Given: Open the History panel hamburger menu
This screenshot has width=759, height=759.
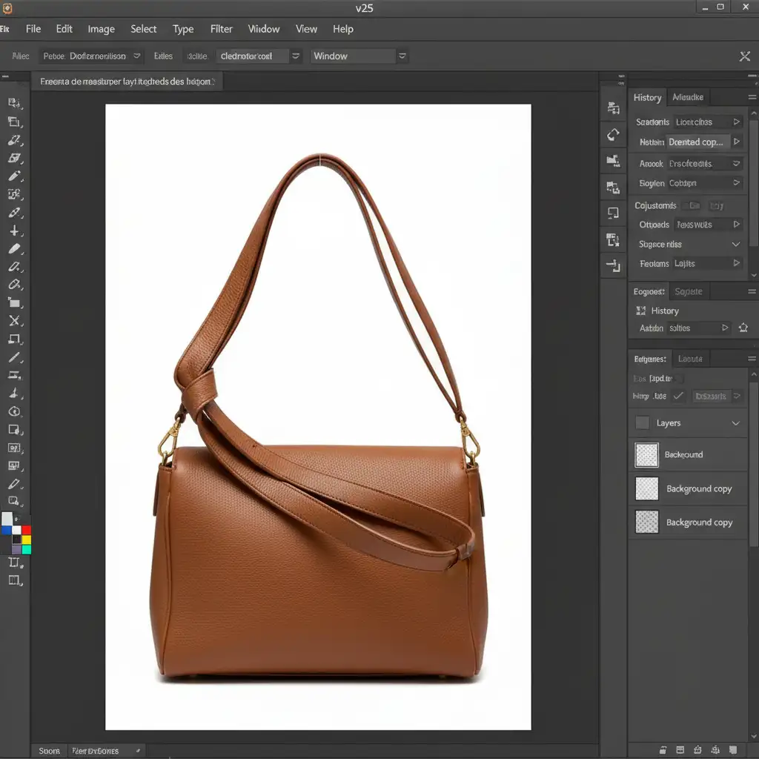Looking at the screenshot, I should click(x=752, y=97).
